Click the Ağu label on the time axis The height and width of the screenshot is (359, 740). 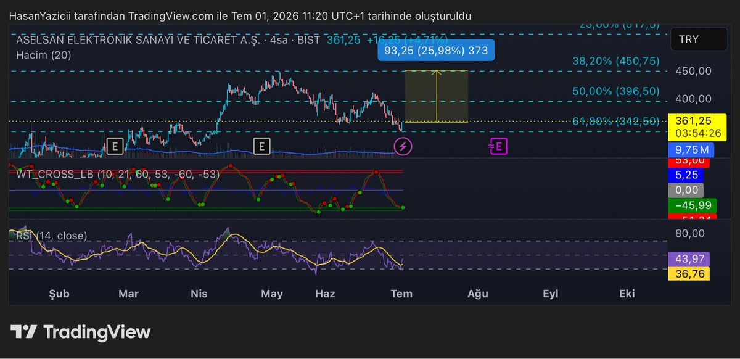[x=477, y=294]
